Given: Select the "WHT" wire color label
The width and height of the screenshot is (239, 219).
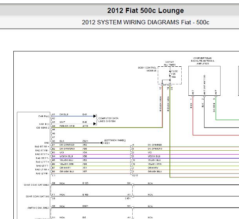Looking at the screenshot, I should (x=62, y=122).
